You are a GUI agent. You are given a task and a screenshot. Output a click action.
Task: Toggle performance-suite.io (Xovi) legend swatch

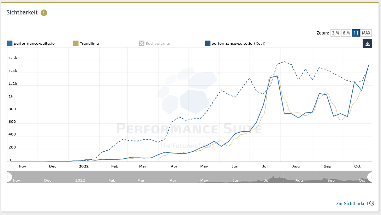tap(208, 43)
